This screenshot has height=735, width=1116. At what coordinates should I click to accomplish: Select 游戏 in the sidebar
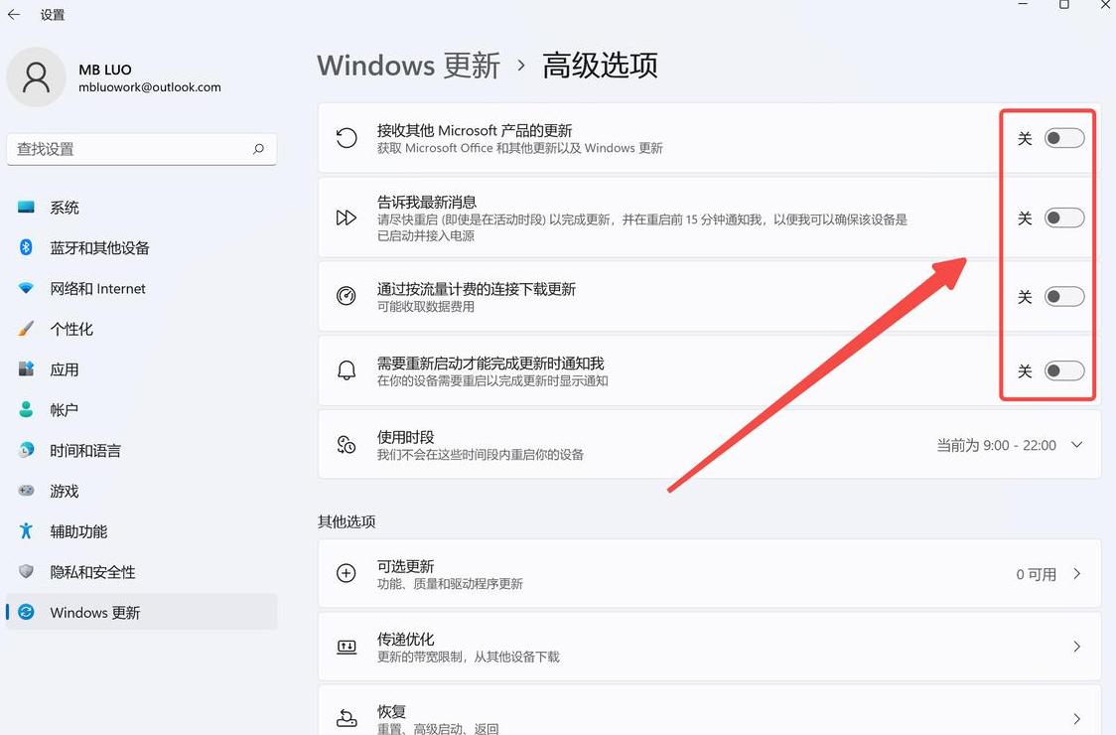click(x=142, y=492)
